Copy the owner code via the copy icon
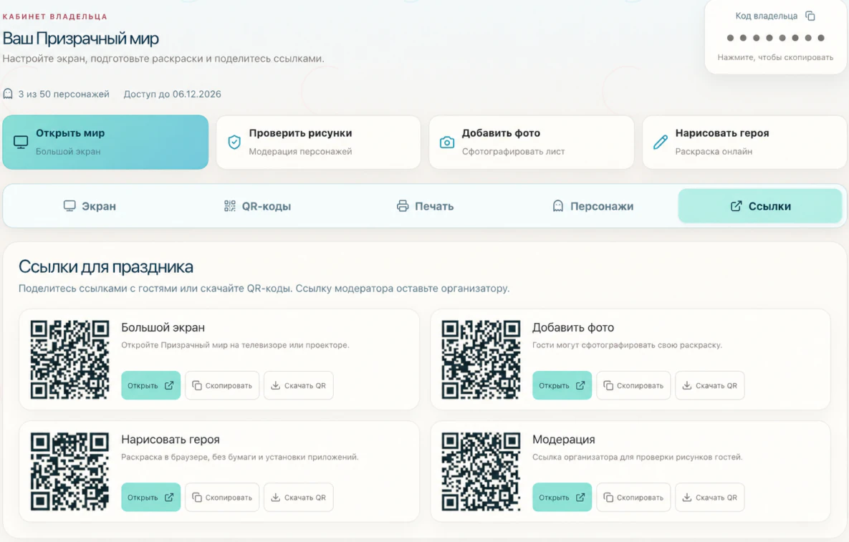849x542 pixels. click(810, 16)
